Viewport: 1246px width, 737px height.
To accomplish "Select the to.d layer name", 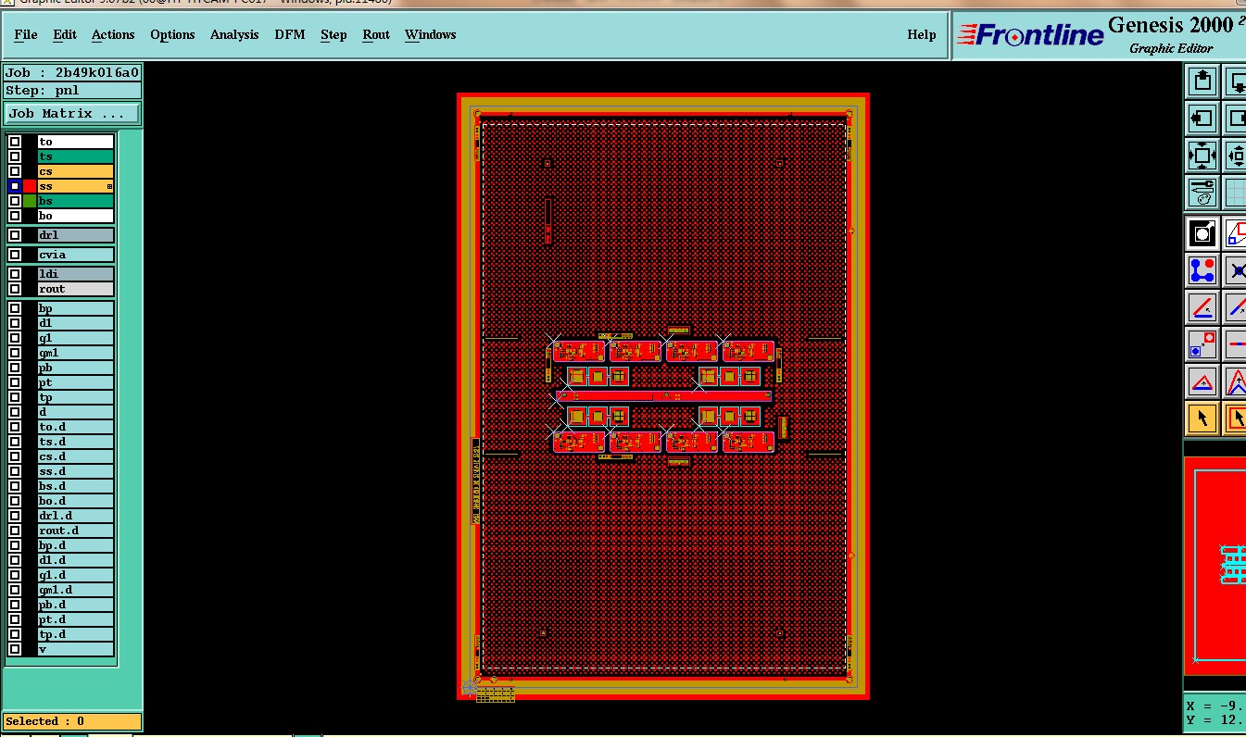I will (76, 427).
